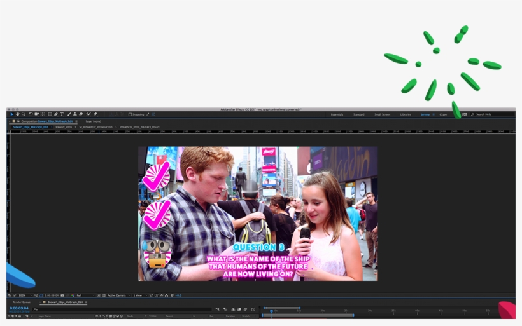This screenshot has width=522, height=326.
Task: Open the Graph Editor button
Action: (253, 309)
